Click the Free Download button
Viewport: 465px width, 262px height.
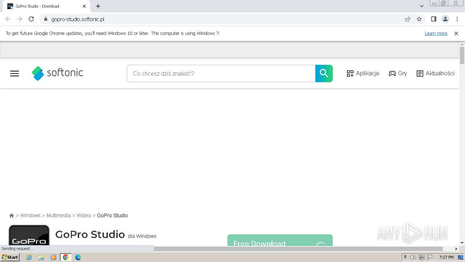coord(280,240)
